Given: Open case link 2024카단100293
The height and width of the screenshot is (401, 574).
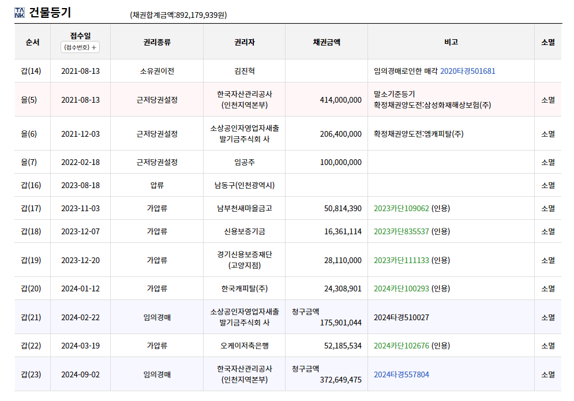Looking at the screenshot, I should (401, 288).
